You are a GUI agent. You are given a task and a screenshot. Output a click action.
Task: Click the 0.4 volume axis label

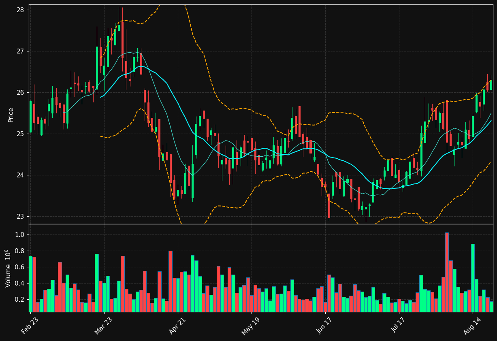(20, 283)
